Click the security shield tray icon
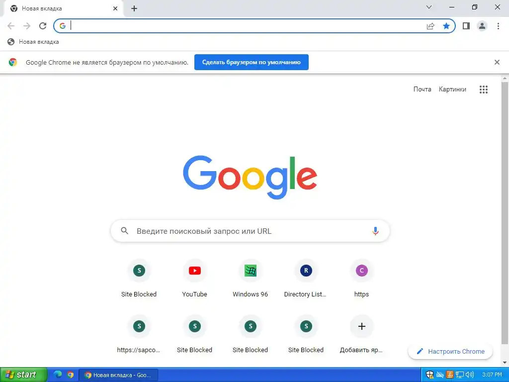 429,375
